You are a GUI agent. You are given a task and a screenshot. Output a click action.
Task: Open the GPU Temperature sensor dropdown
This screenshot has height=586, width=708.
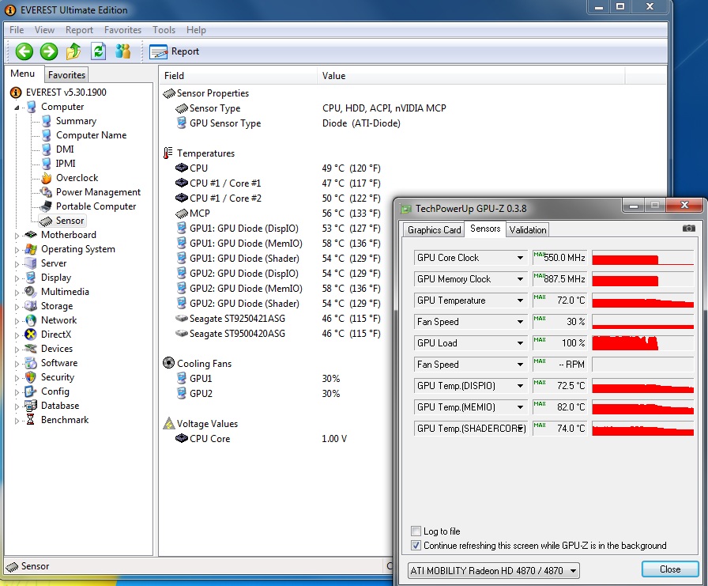[520, 301]
